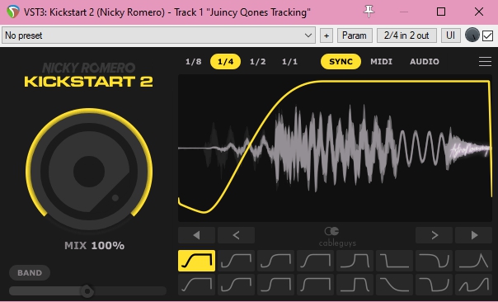Screen dimensions: 498x302
Task: Maximize the plugin window
Action: 441,12
